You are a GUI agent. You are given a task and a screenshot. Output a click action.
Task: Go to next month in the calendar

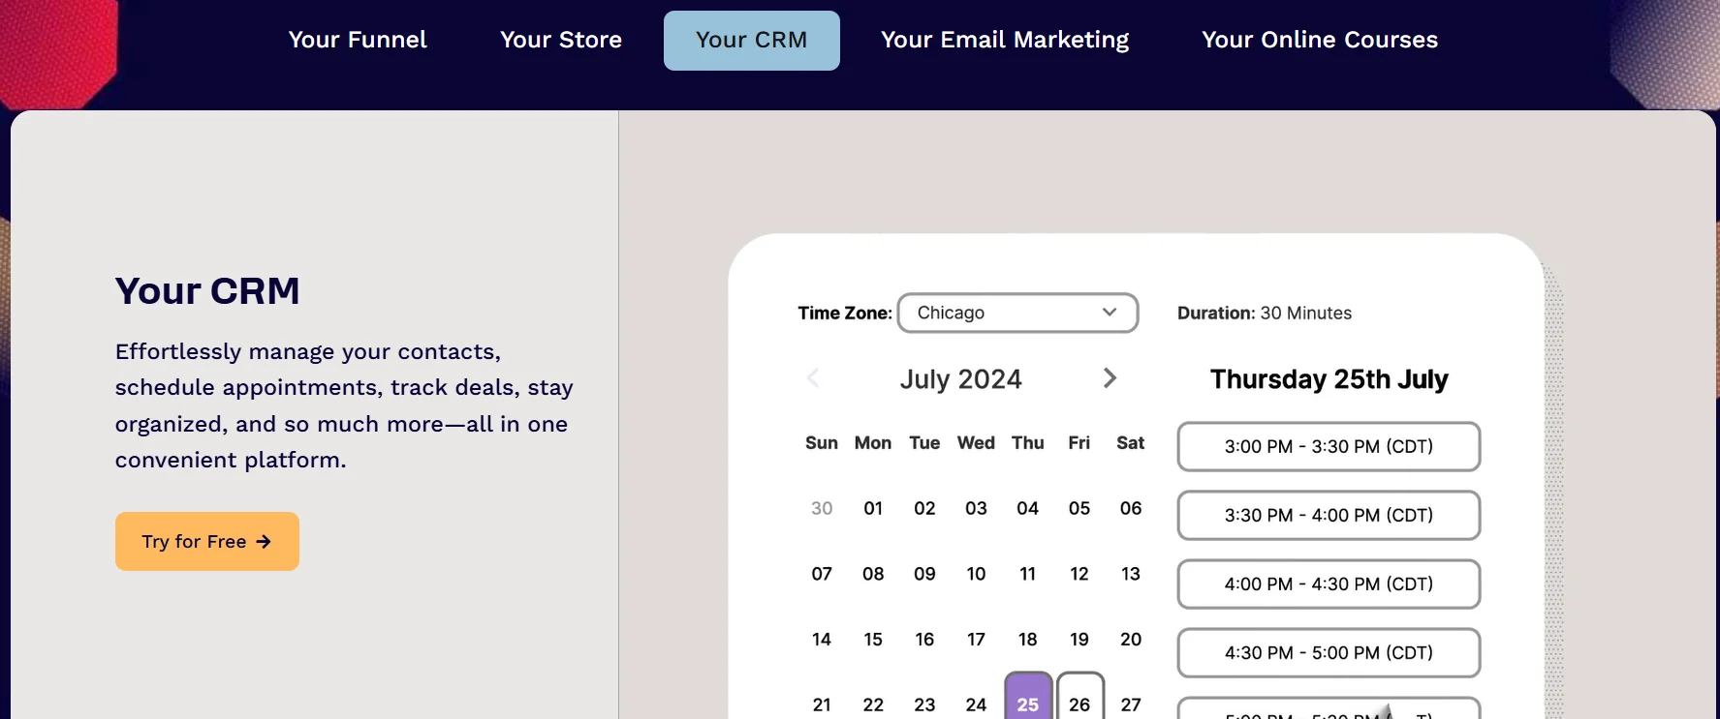pos(1110,378)
